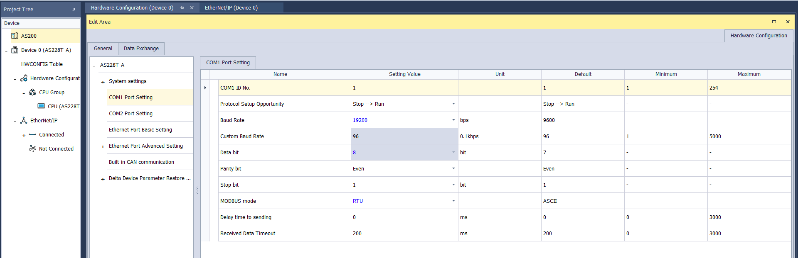
Task: Click the Device 0 (AS228T-A) module icon
Action: click(15, 50)
